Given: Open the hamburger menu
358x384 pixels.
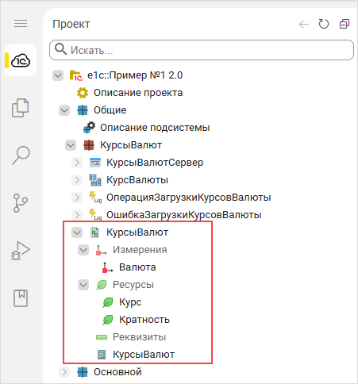Looking at the screenshot, I should pos(21,24).
